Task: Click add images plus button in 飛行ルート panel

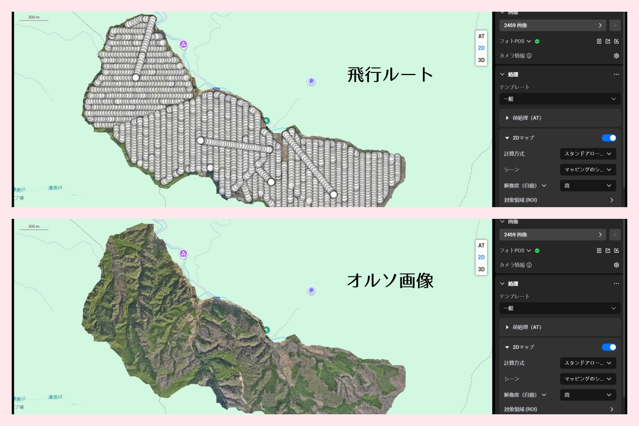Action: coord(615,25)
